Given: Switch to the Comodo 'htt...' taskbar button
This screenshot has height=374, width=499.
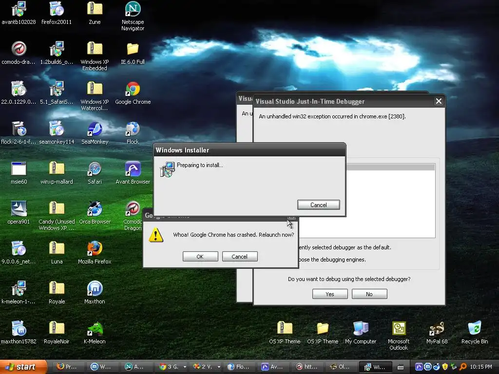Looking at the screenshot, I should 307,367.
